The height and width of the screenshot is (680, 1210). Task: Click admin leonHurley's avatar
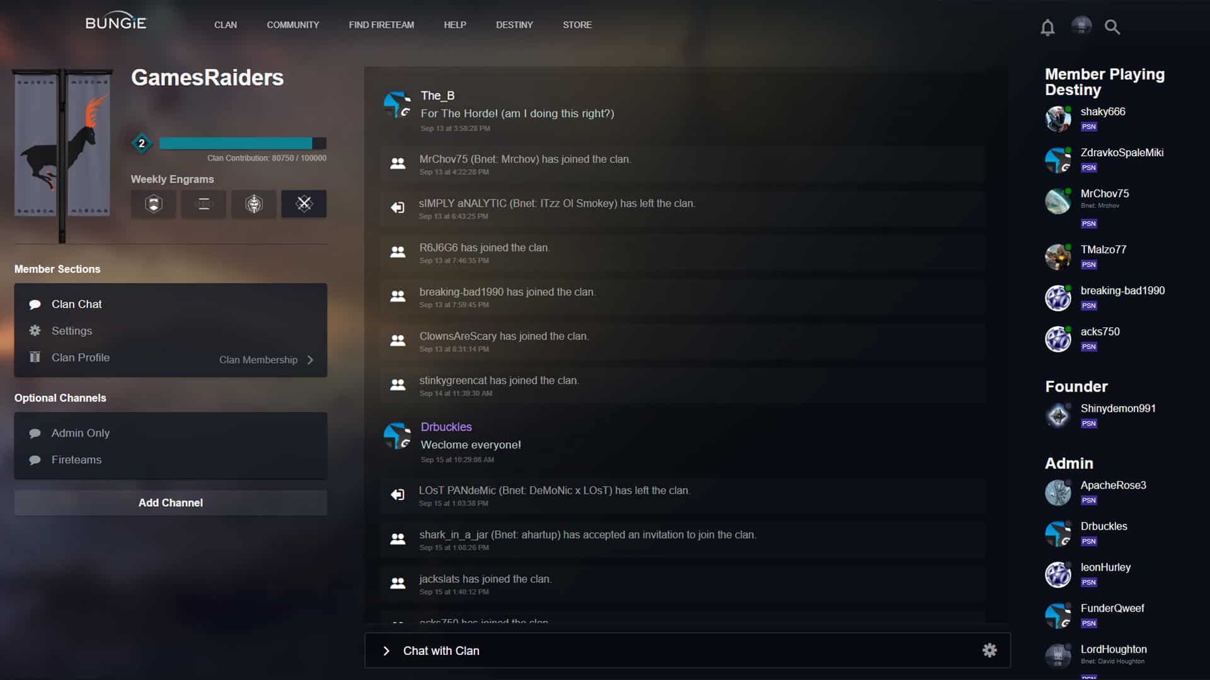point(1058,574)
